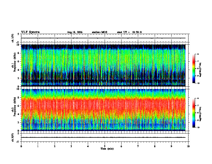Image resolution: width=212 pixels, height=164 pixels.
Task: Click the 2 kHz tick label of ch.1
Action: (x=19, y=78)
